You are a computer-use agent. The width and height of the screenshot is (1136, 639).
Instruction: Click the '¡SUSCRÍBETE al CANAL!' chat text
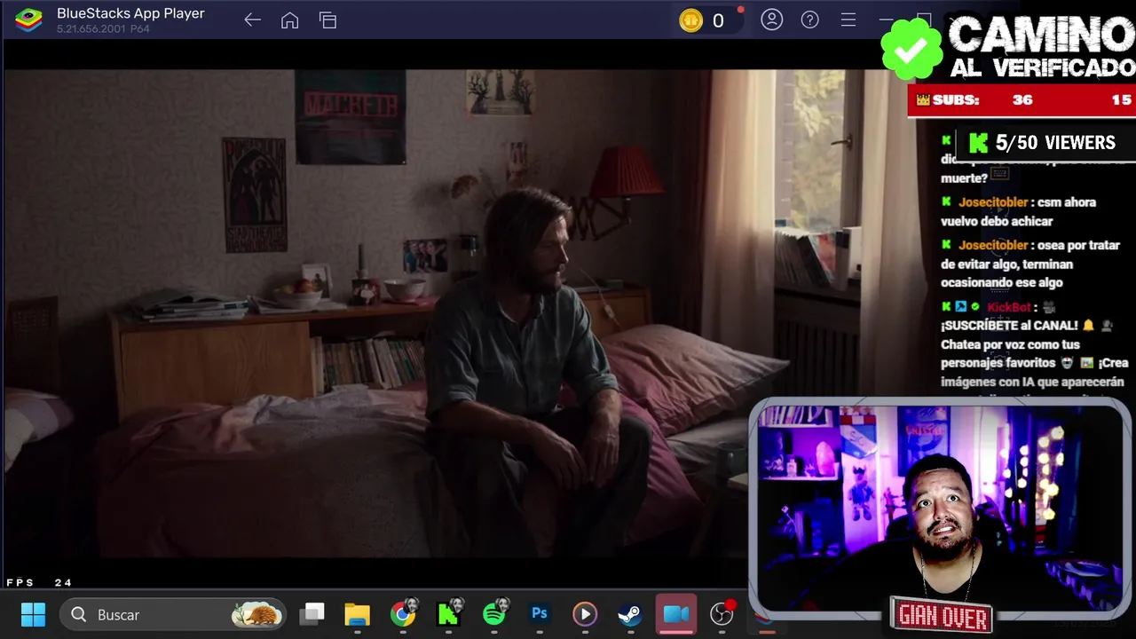click(1009, 326)
